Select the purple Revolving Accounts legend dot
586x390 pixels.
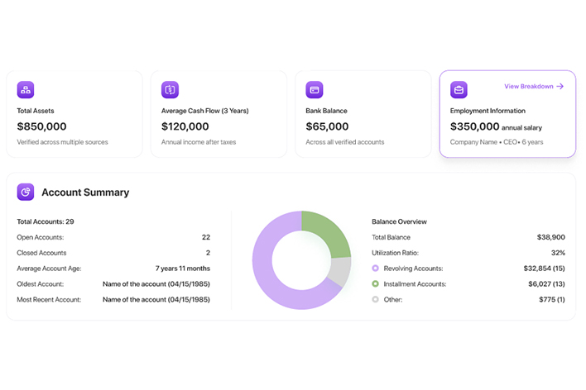click(x=376, y=269)
